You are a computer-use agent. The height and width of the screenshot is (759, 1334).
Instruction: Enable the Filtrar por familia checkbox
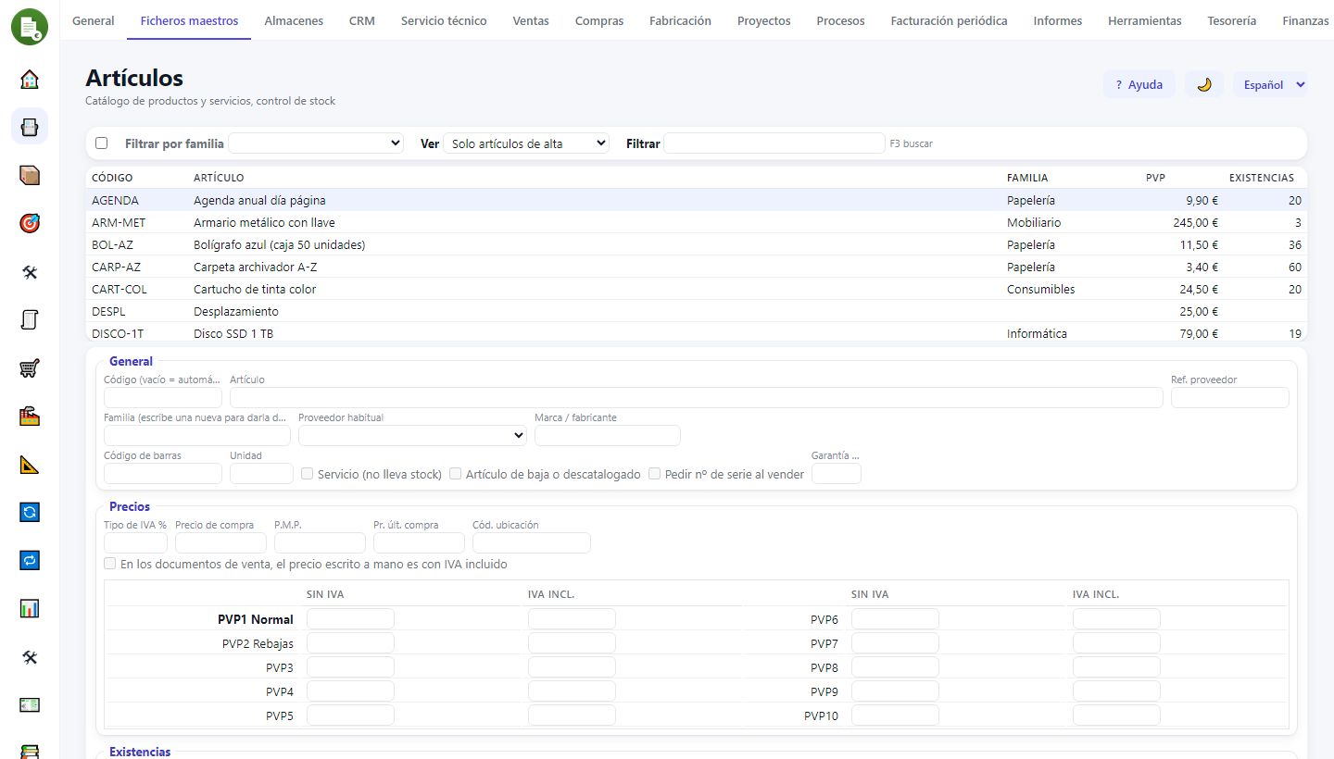click(x=102, y=143)
